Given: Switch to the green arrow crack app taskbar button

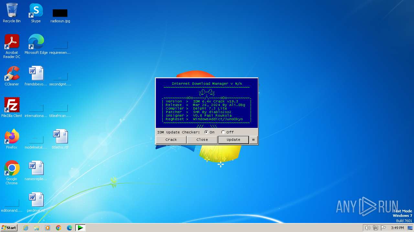Looking at the screenshot, I should [x=81, y=228].
